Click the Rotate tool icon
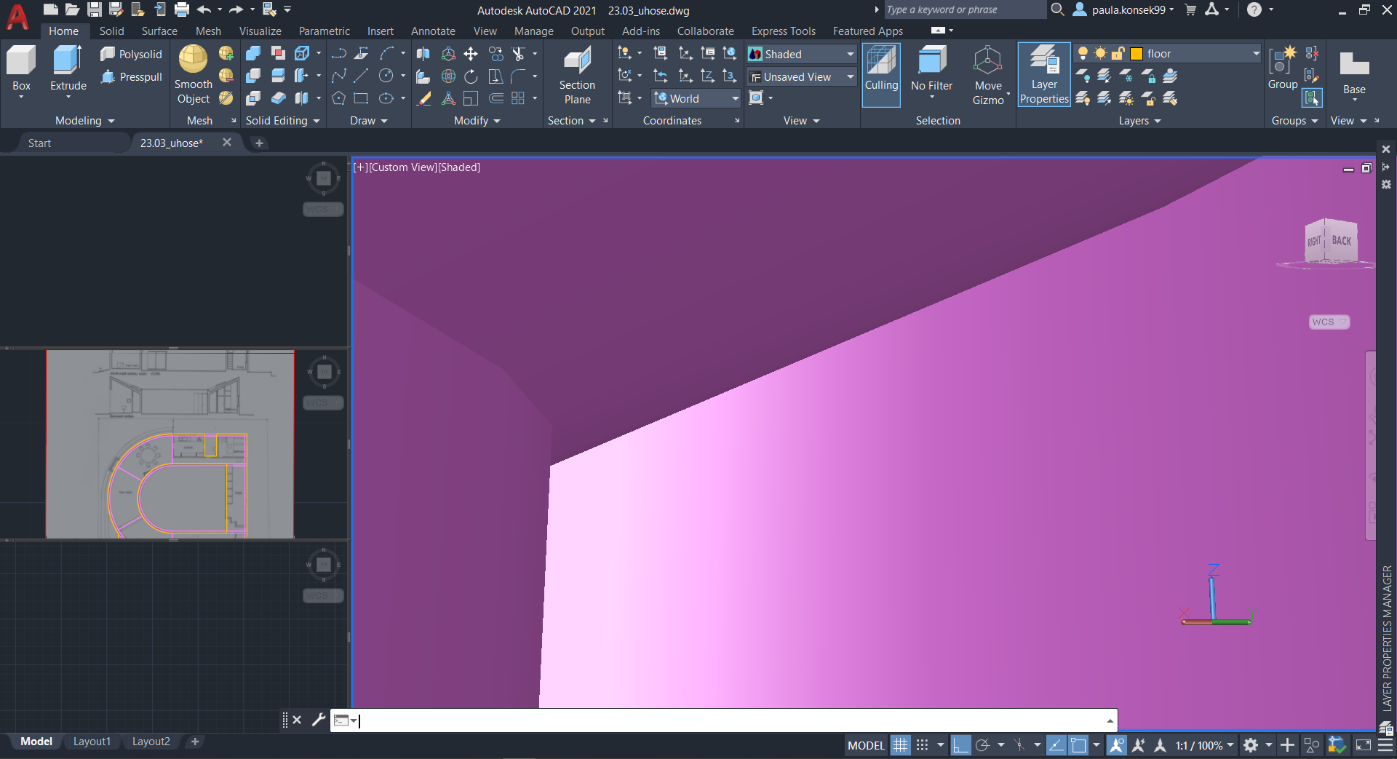The width and height of the screenshot is (1397, 759). tap(471, 76)
